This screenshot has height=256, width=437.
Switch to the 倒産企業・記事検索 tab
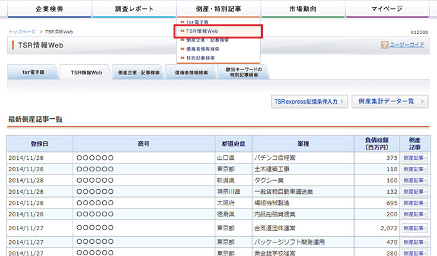pyautogui.click(x=139, y=73)
